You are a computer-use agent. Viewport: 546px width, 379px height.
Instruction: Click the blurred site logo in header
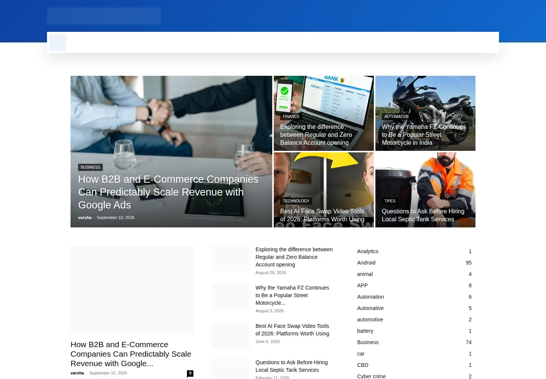104,16
